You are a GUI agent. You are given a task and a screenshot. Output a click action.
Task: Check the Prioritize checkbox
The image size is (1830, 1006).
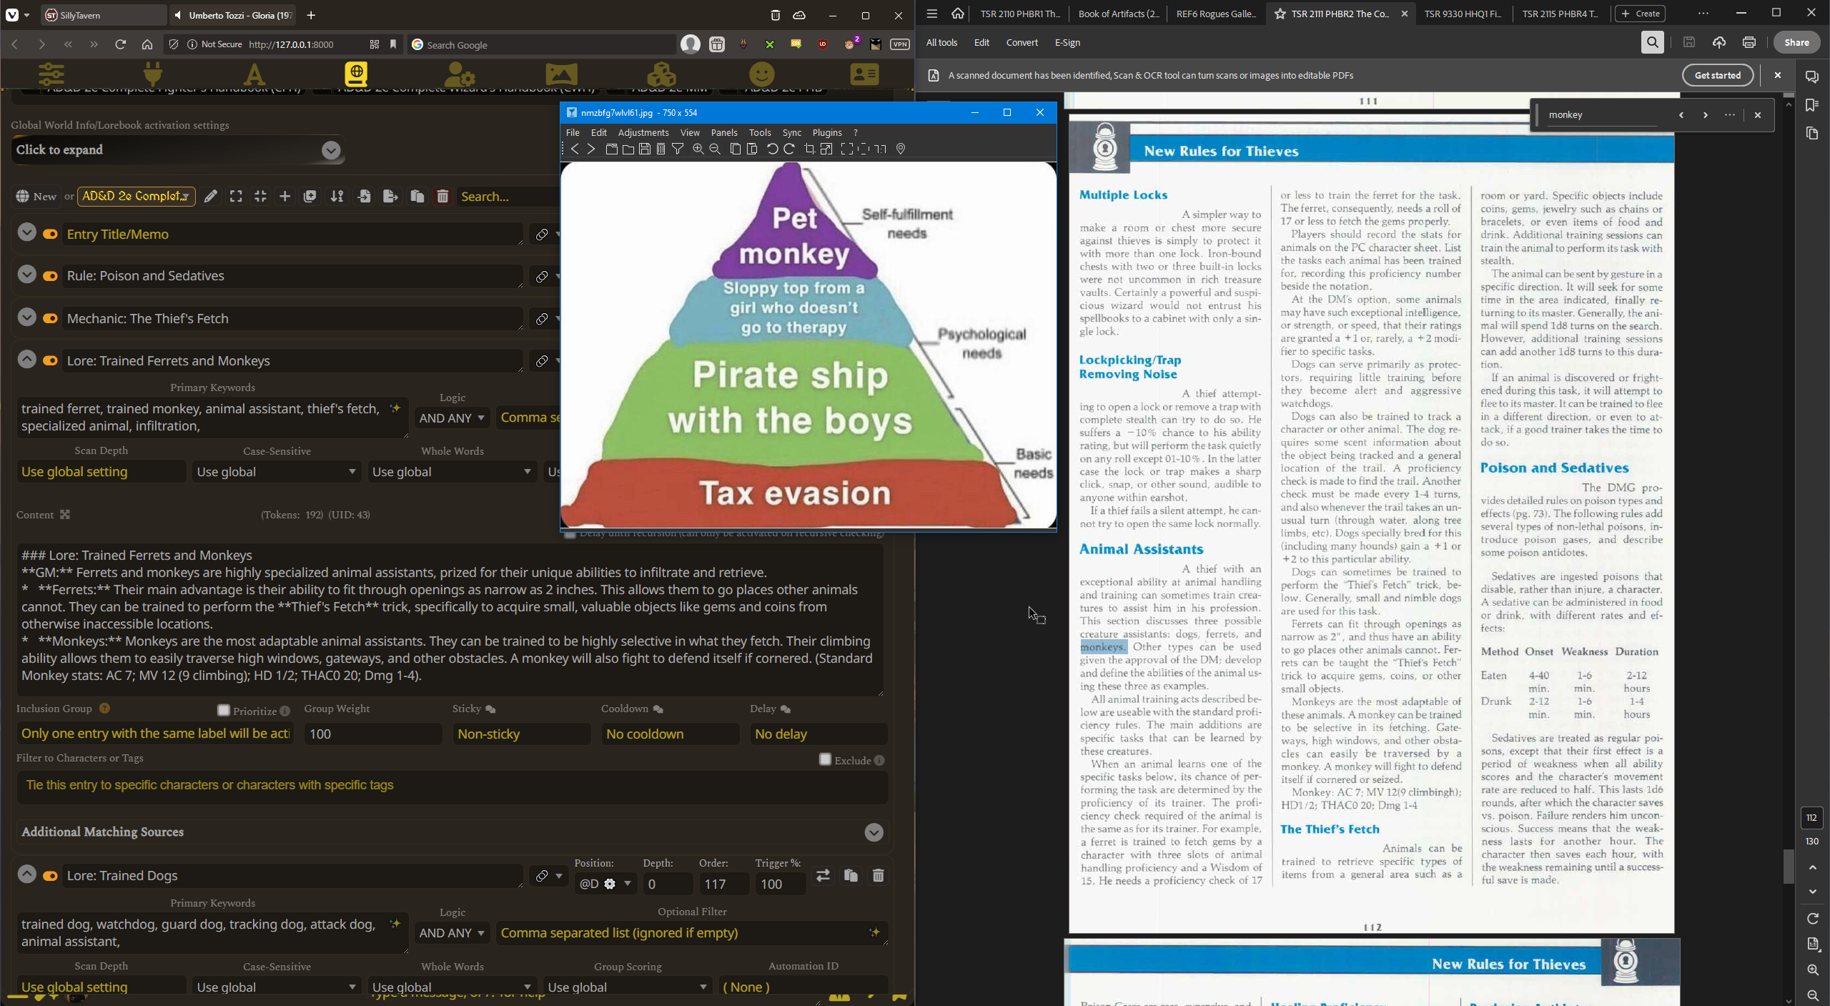(224, 710)
